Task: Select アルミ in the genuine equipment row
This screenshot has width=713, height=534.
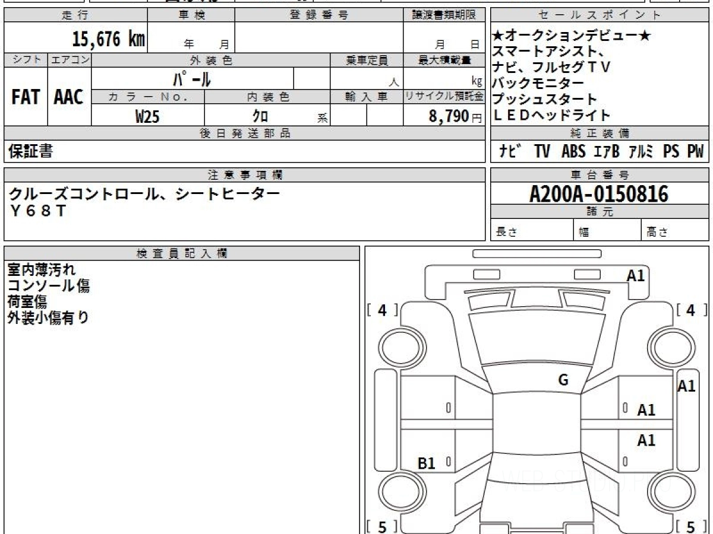Action: [x=642, y=152]
